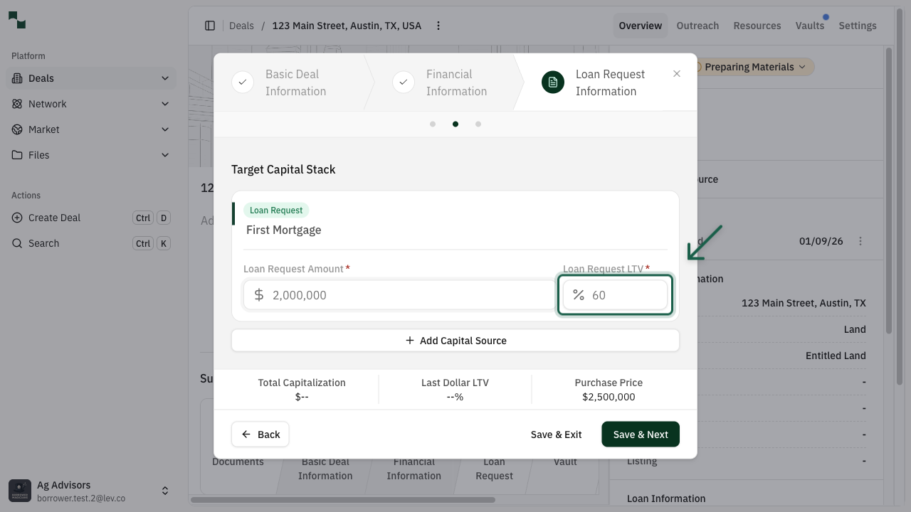Click the Network icon in the sidebar

16,104
